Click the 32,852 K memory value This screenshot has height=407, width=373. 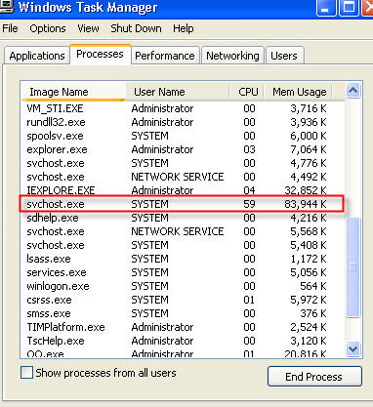[306, 190]
